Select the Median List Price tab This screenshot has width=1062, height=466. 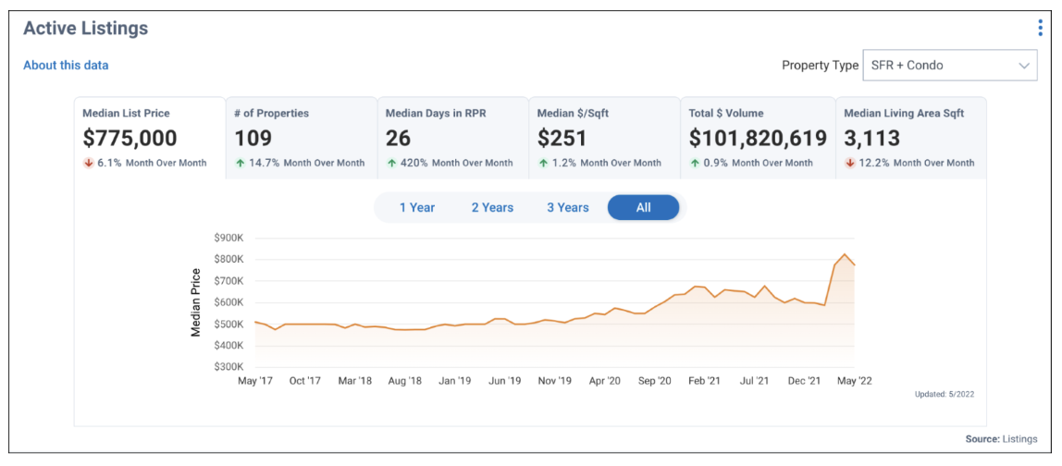click(150, 138)
